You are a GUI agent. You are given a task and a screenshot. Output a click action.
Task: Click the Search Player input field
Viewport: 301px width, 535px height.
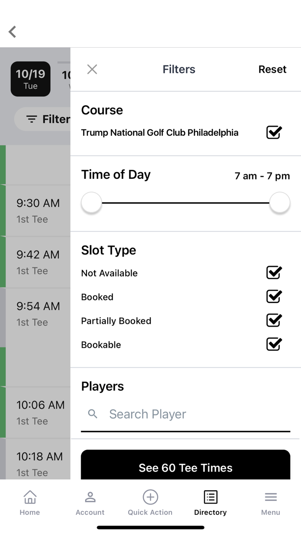coord(172,414)
